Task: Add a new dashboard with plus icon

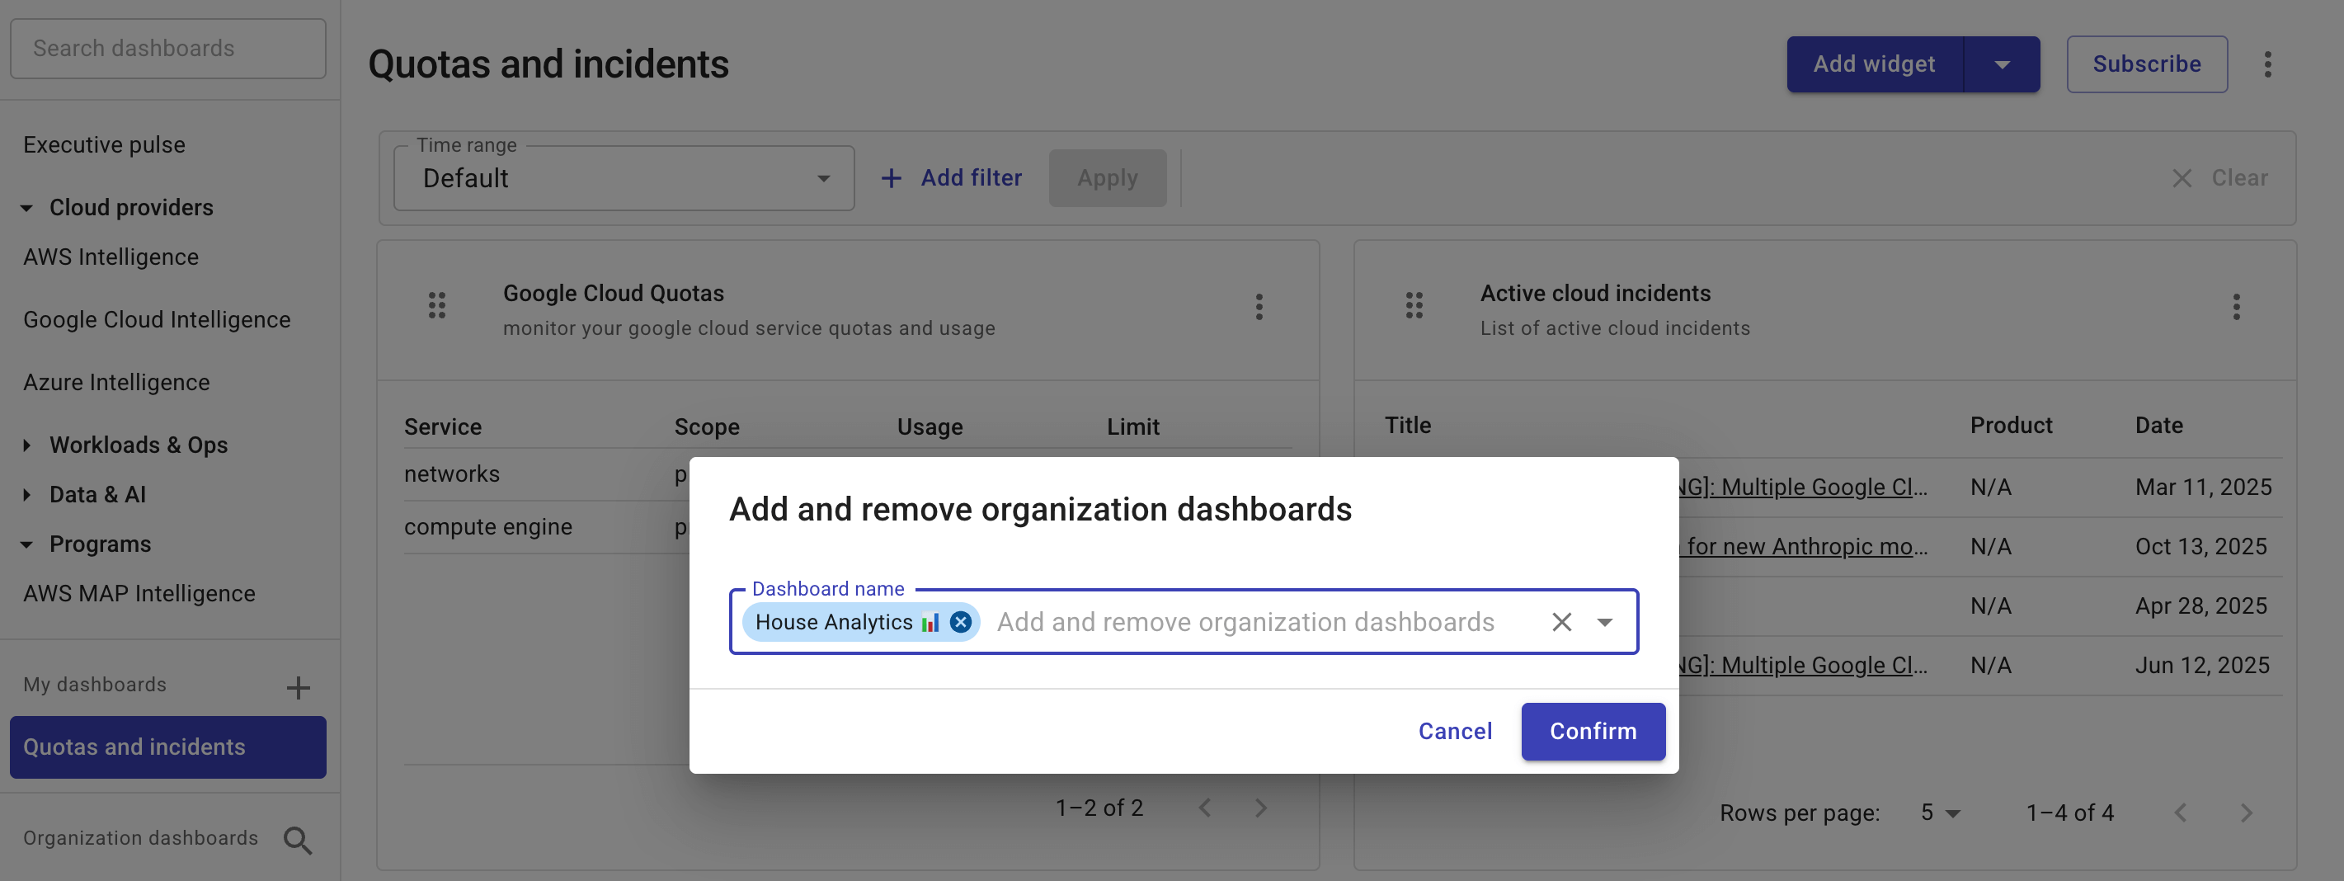Action: [298, 687]
